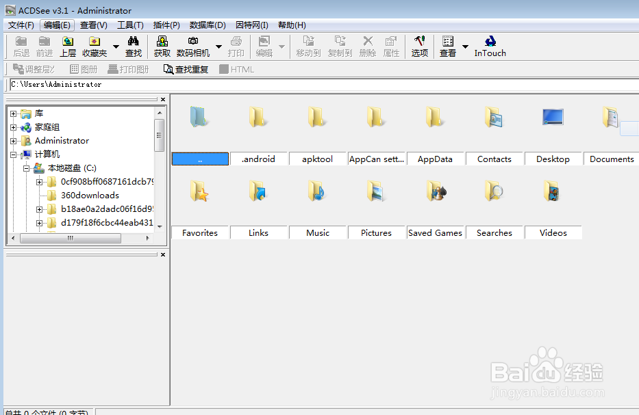Expand the 0cf908bff0687161dcb7 folder node

pyautogui.click(x=40, y=182)
